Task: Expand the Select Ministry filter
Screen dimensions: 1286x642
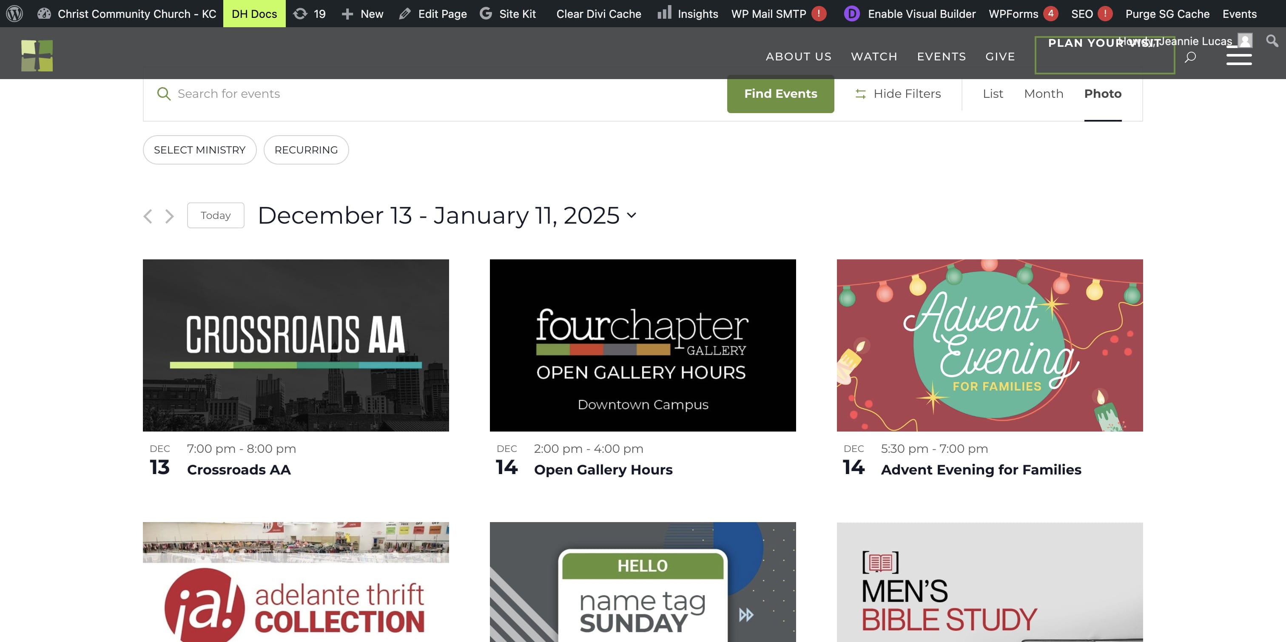Action: pos(200,150)
